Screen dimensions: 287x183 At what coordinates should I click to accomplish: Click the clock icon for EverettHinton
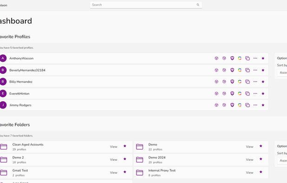pos(224,93)
